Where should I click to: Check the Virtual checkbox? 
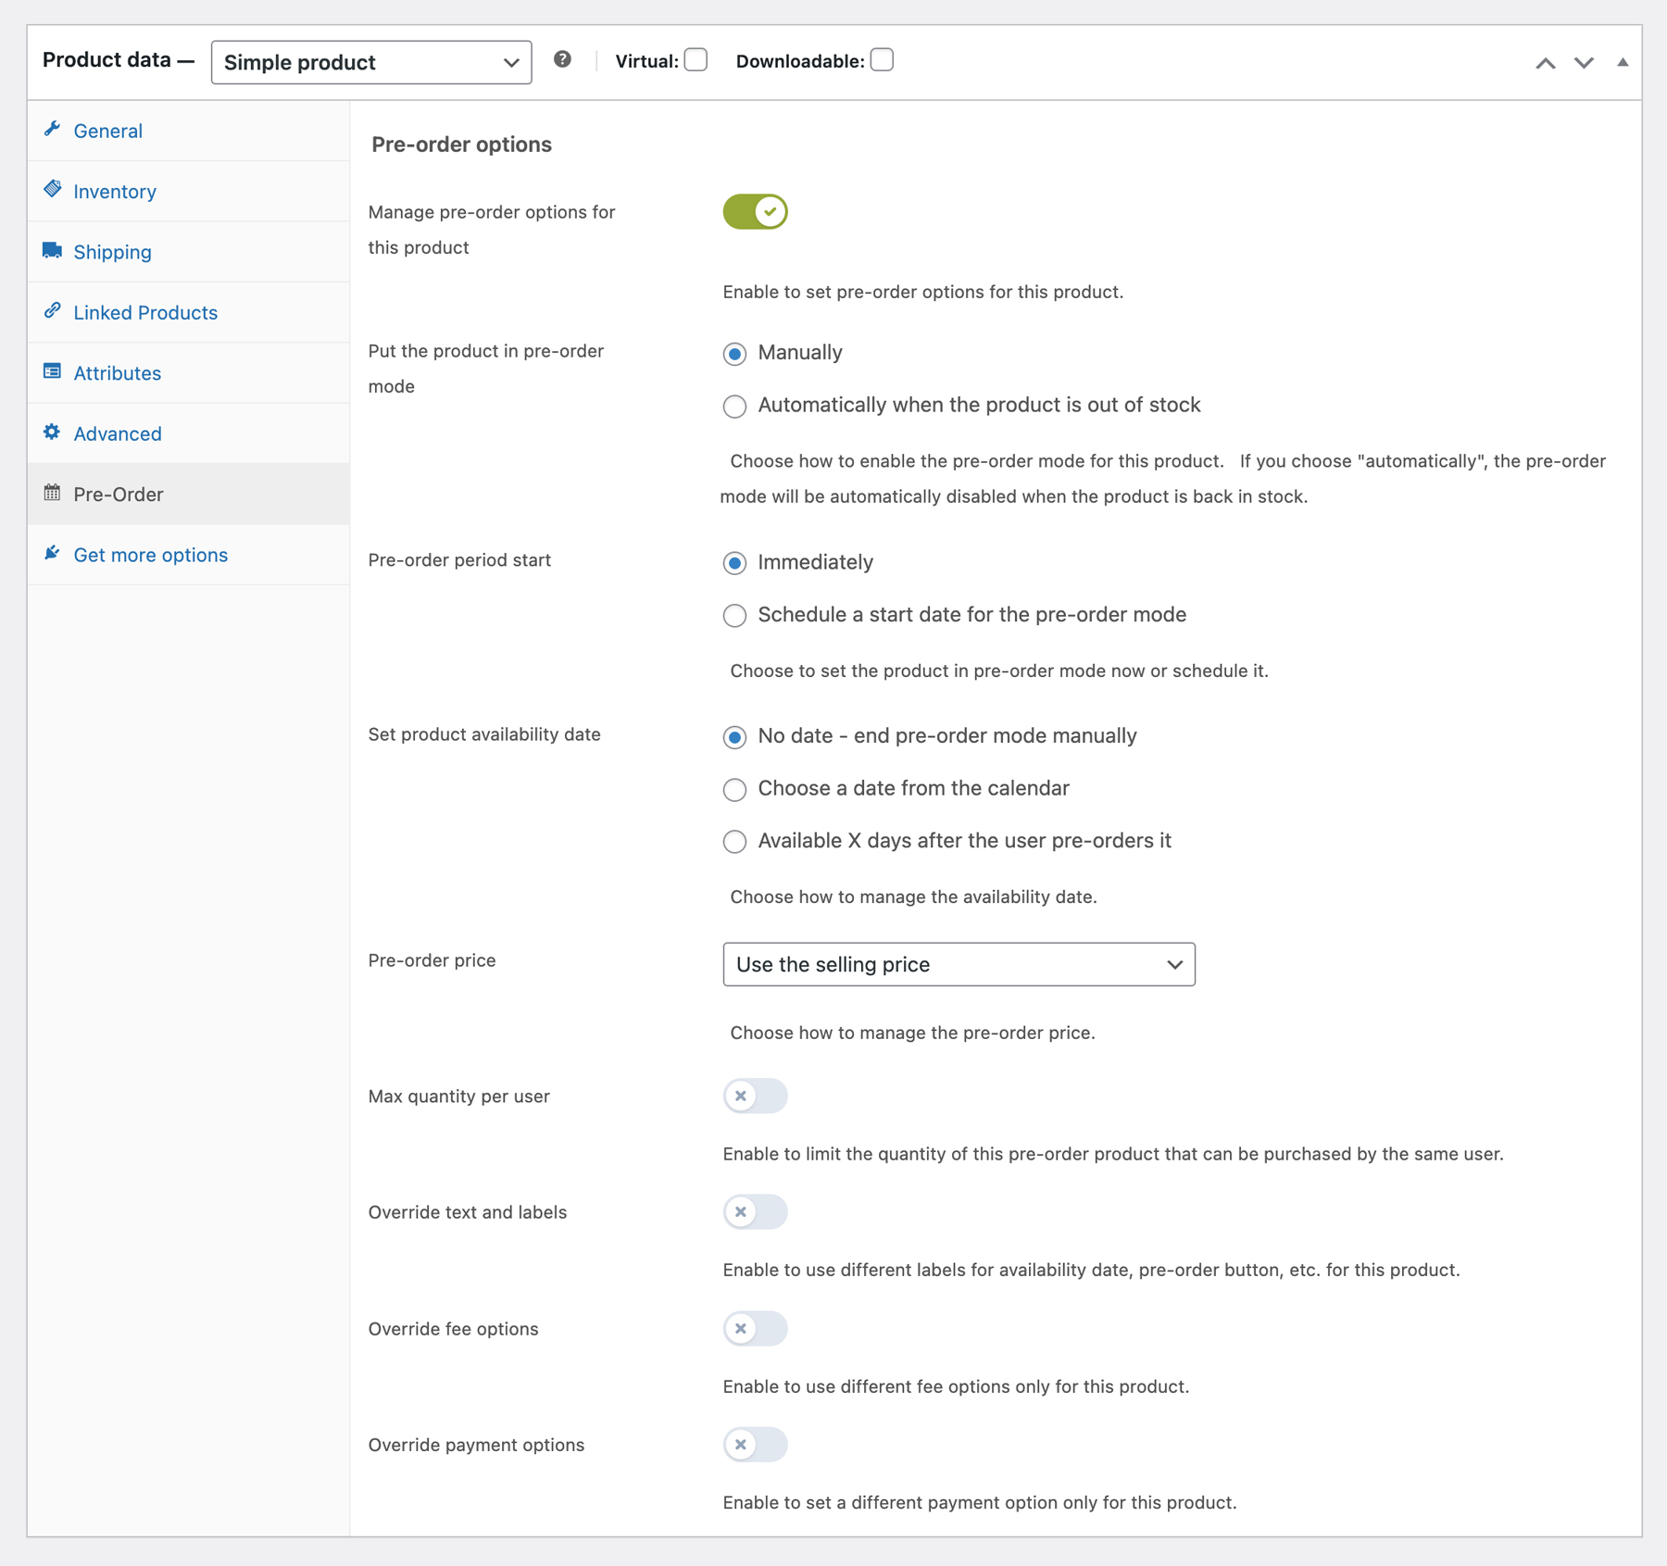point(696,60)
